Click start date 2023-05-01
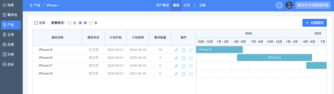This screenshot has width=334, height=94. click(116, 50)
